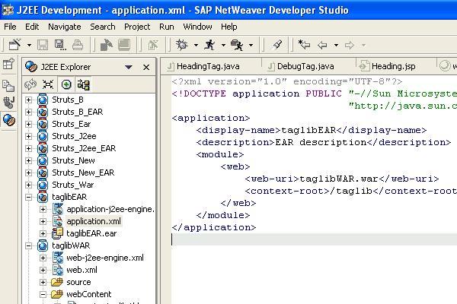This screenshot has height=304, width=457.
Task: Open a perspective with the top sidebar icon
Action: click(x=8, y=65)
